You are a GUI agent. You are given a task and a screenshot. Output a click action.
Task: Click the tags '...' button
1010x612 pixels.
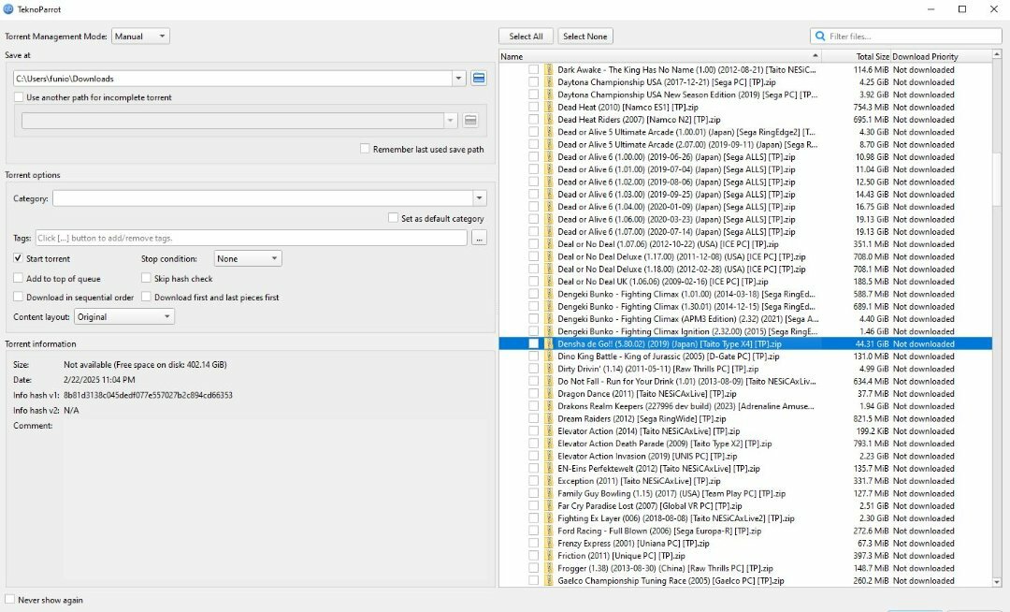click(x=479, y=239)
